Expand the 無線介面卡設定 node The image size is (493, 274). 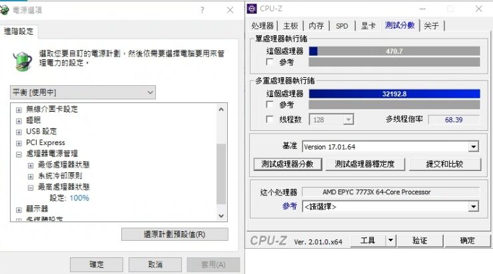point(19,110)
